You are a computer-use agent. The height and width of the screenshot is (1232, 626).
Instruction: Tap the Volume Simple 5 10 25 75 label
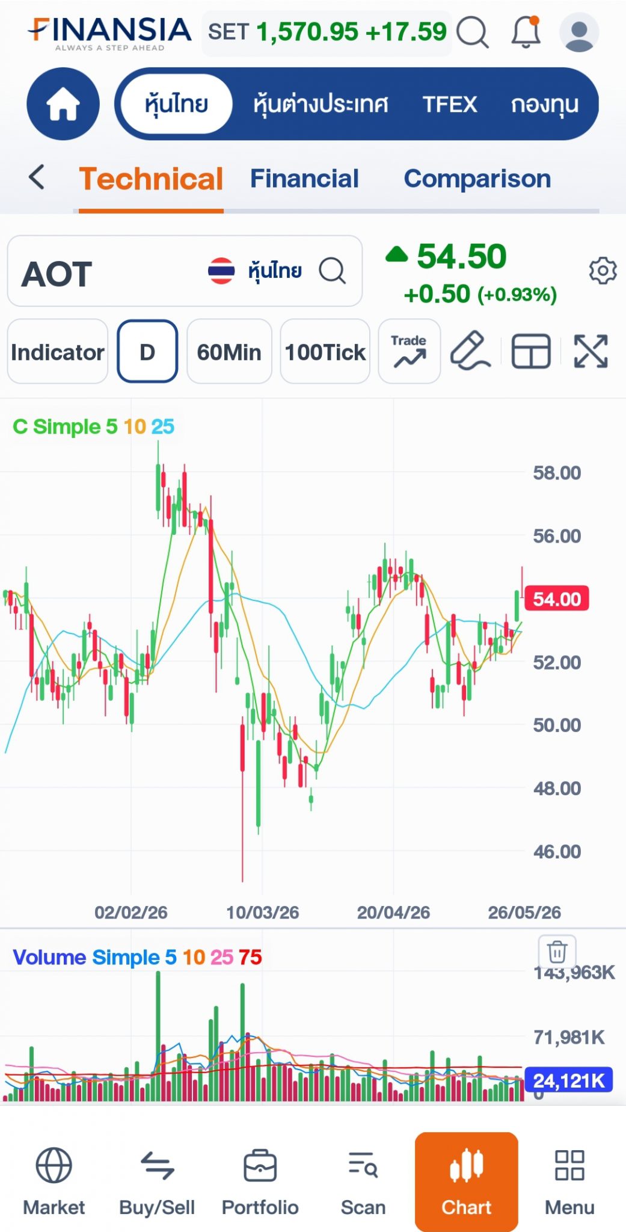(x=137, y=957)
